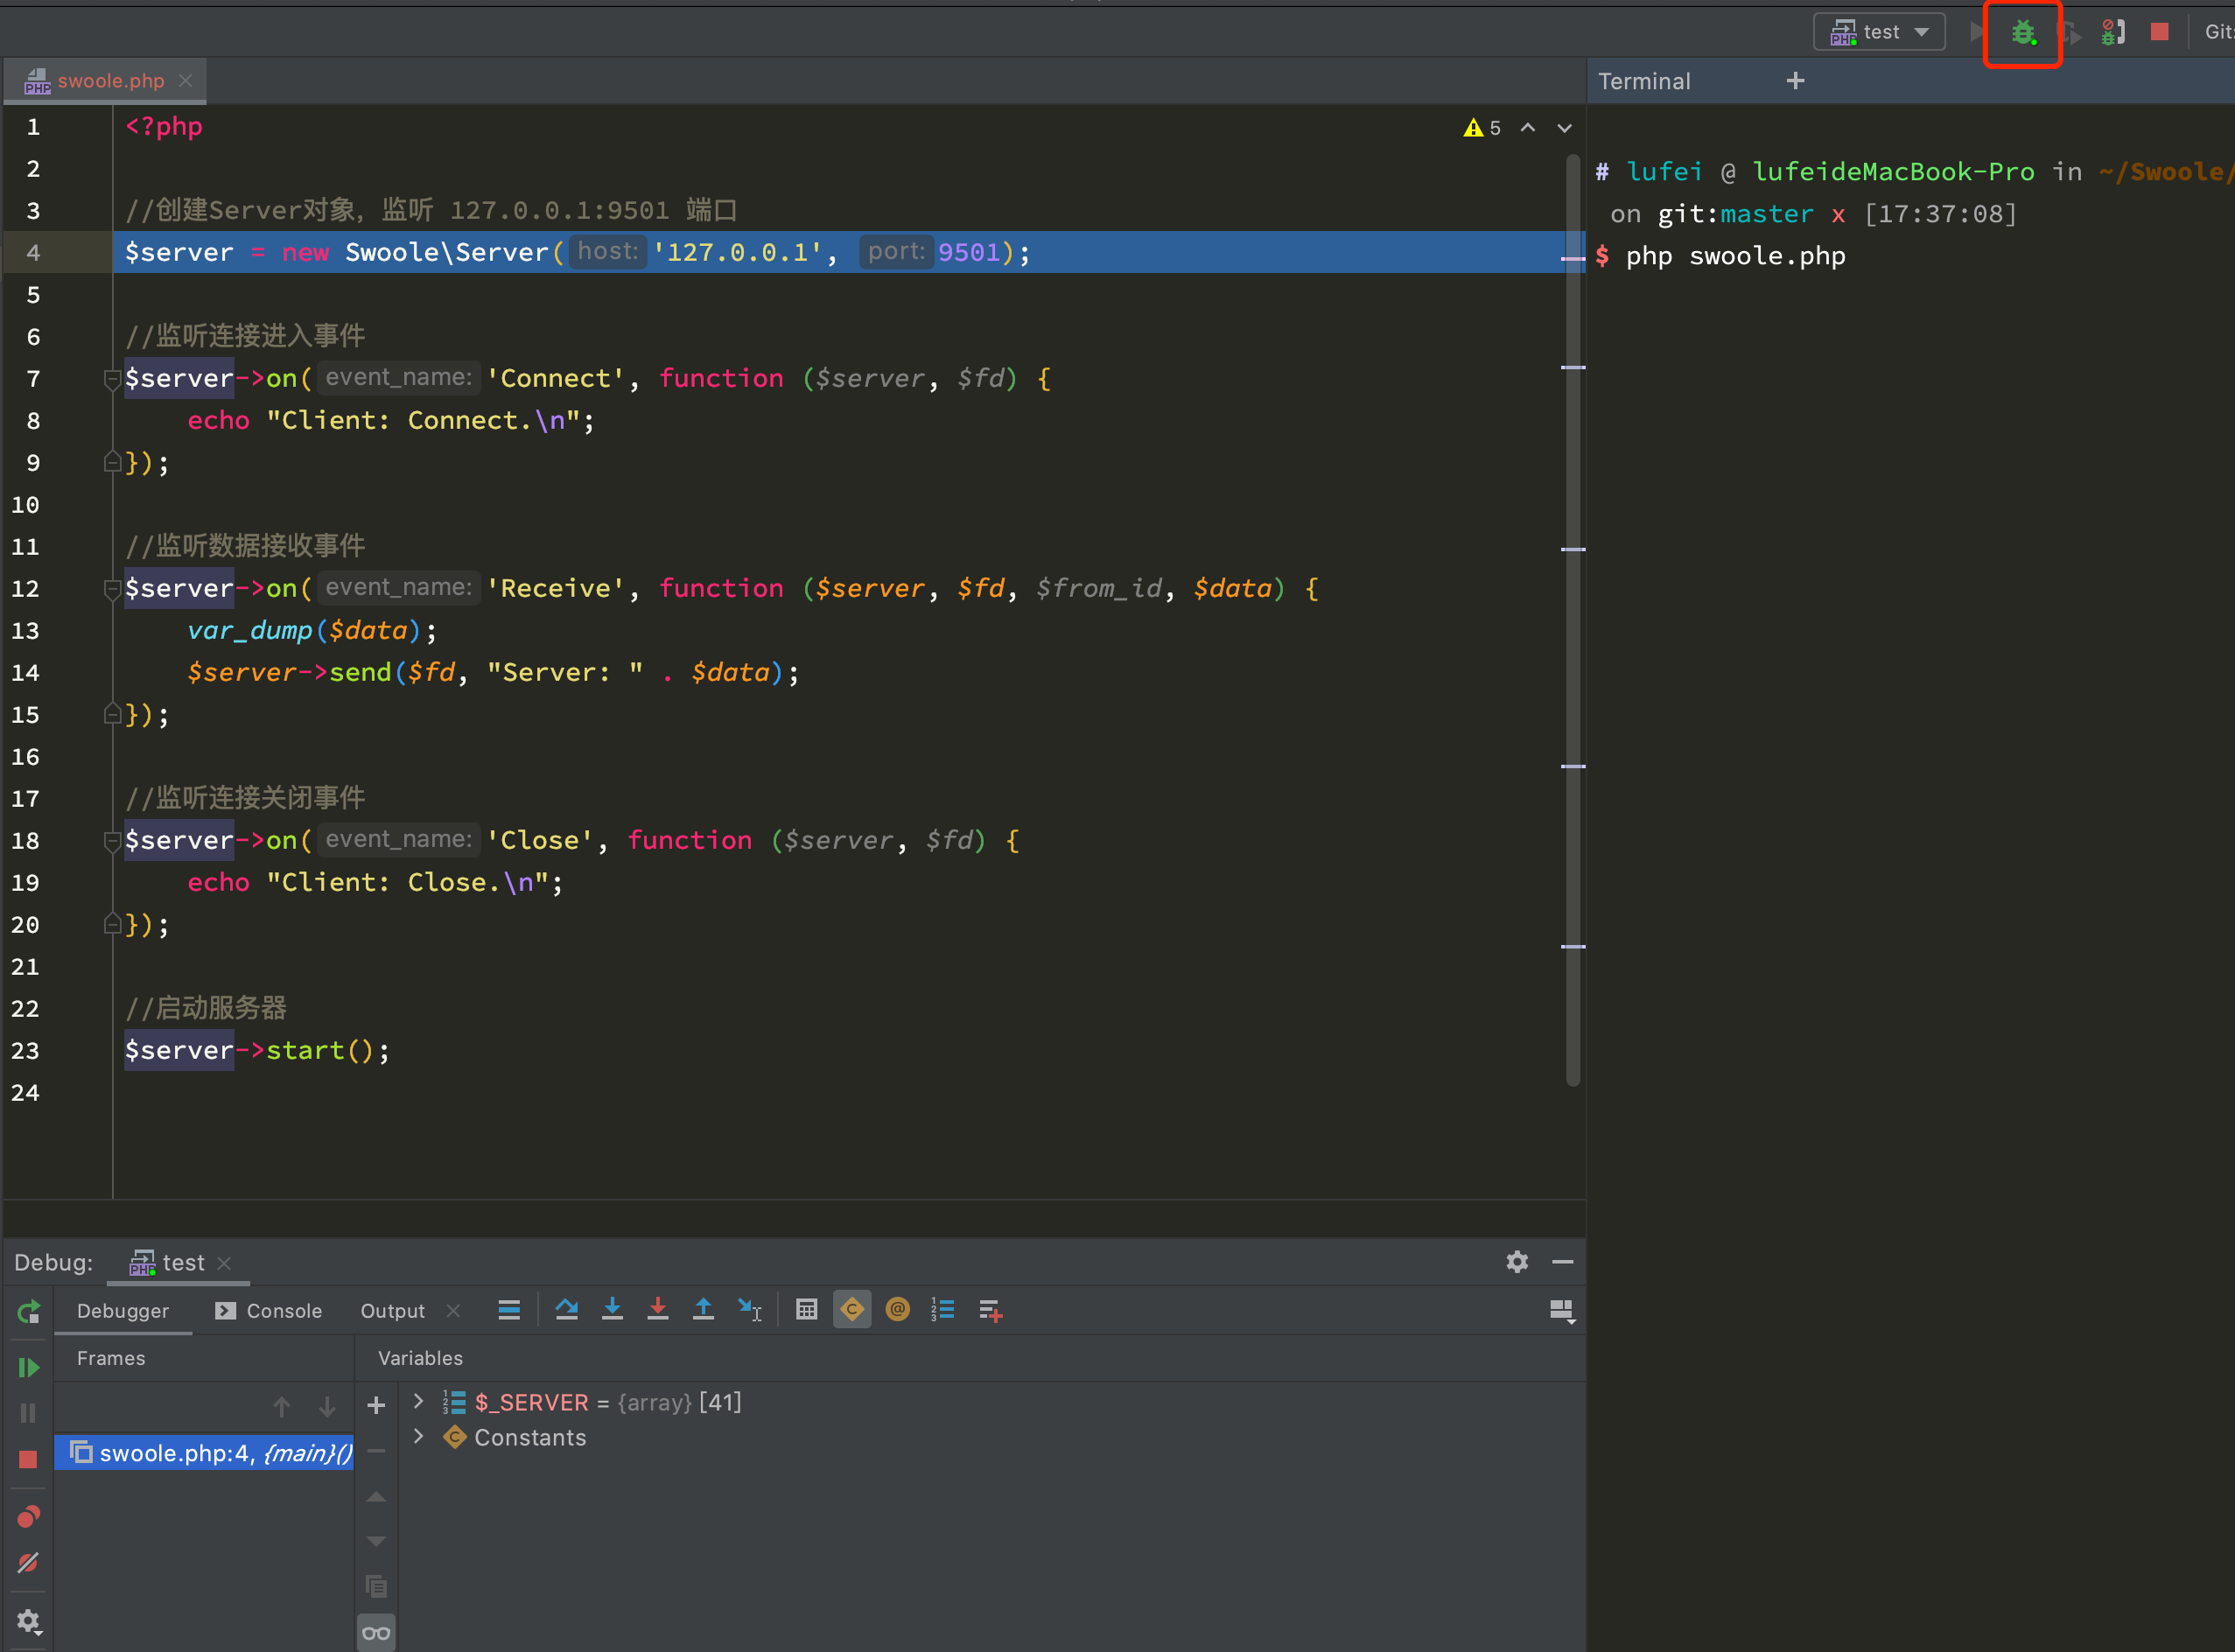Click Step Over in debugger toolbar

tap(566, 1310)
